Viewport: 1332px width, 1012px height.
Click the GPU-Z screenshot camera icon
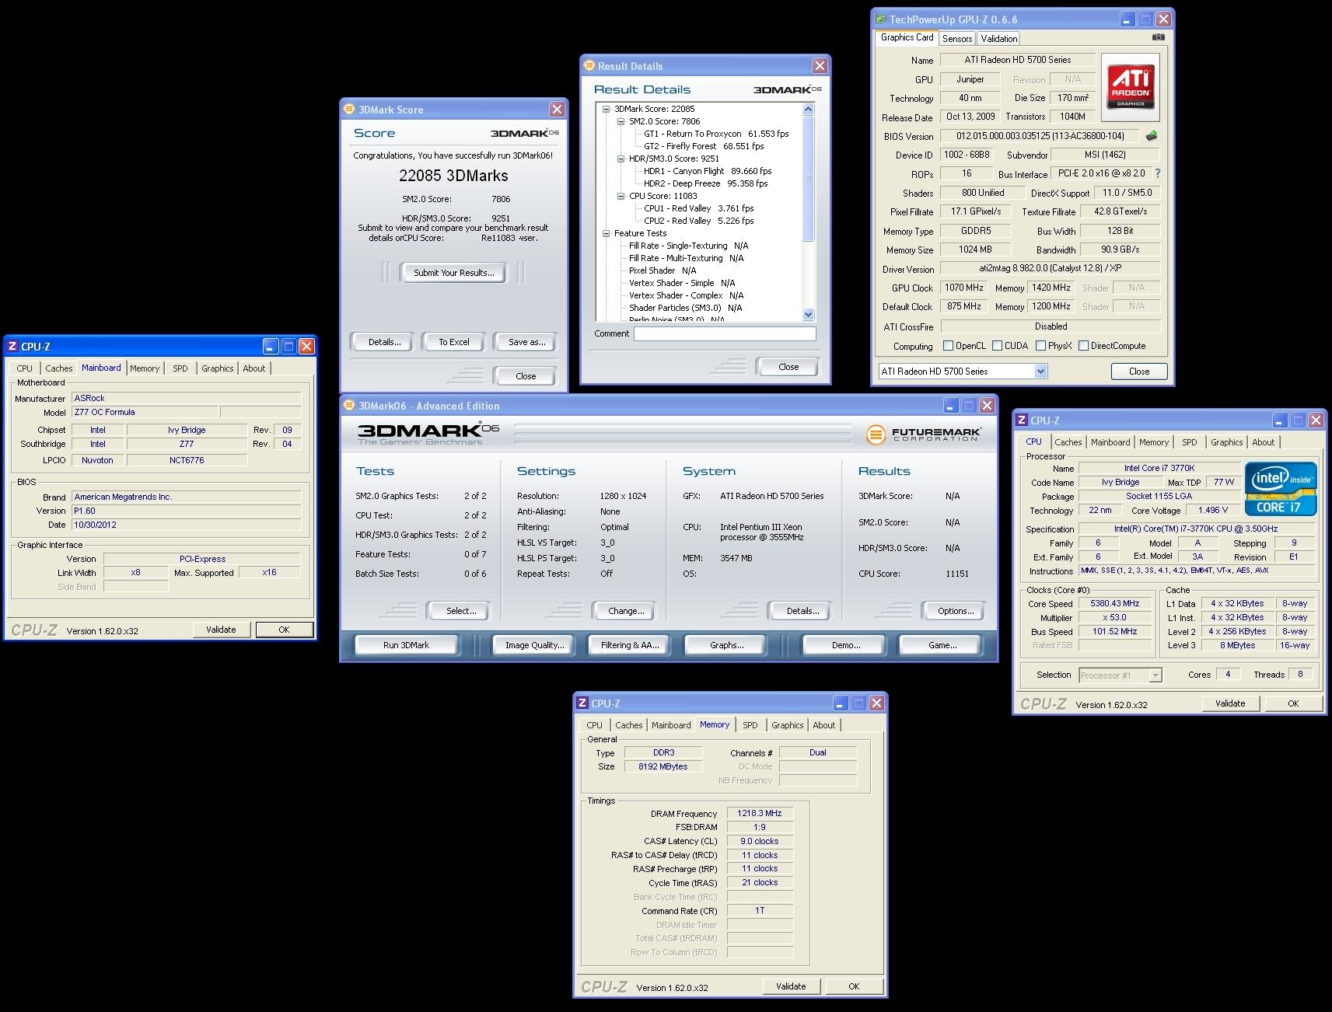(x=1159, y=37)
